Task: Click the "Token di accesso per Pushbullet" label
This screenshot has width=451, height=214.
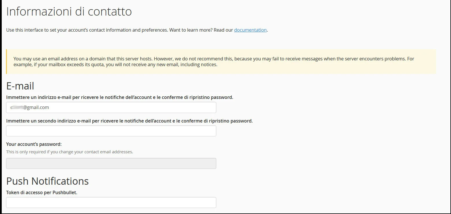Action: coord(42,192)
